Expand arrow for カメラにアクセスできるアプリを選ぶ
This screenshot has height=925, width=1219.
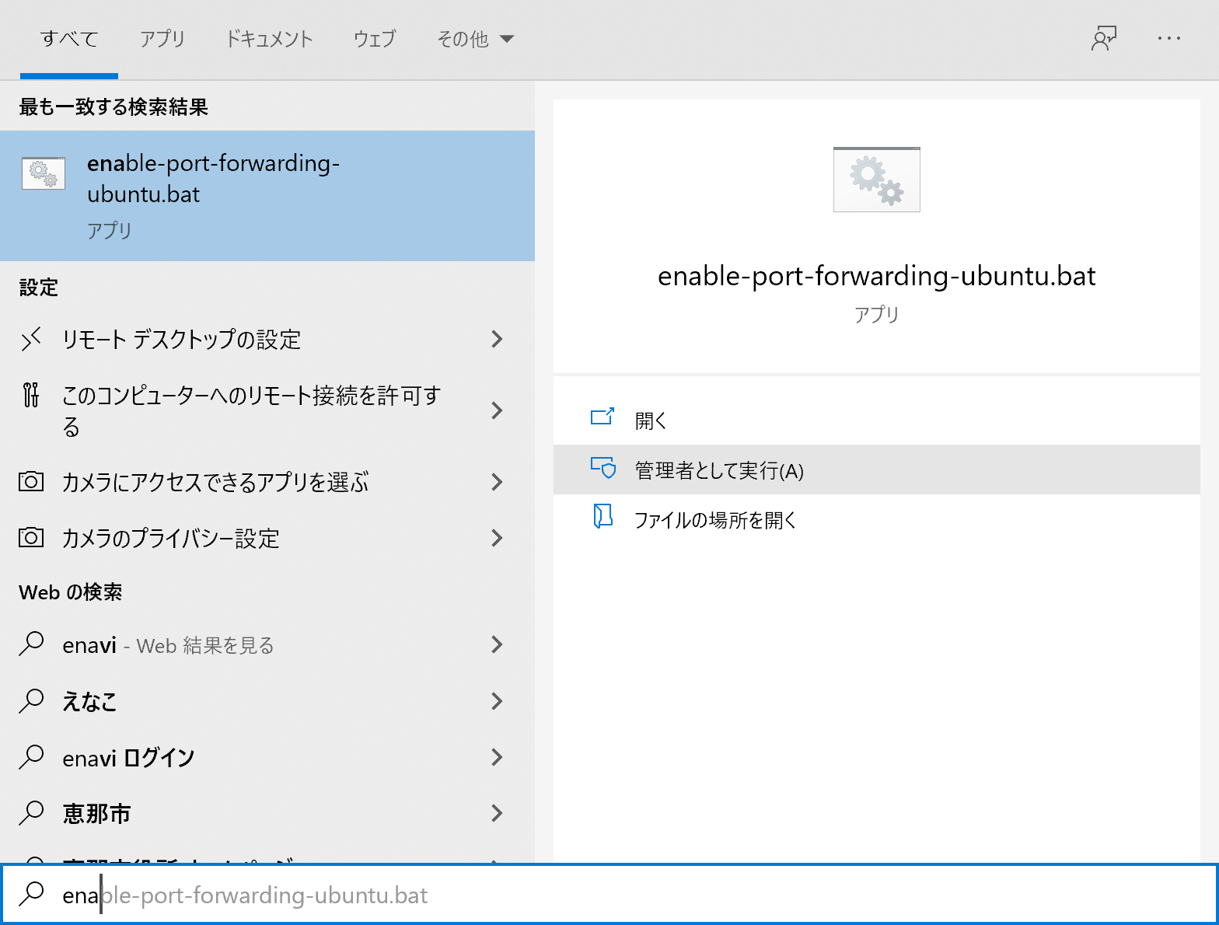tap(497, 482)
